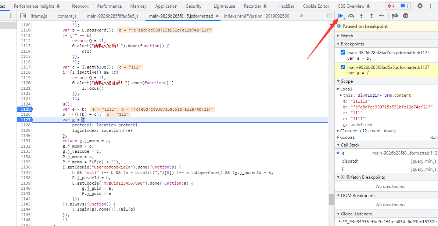Open the Lighthouse panel
The image size is (438, 226).
click(x=224, y=6)
